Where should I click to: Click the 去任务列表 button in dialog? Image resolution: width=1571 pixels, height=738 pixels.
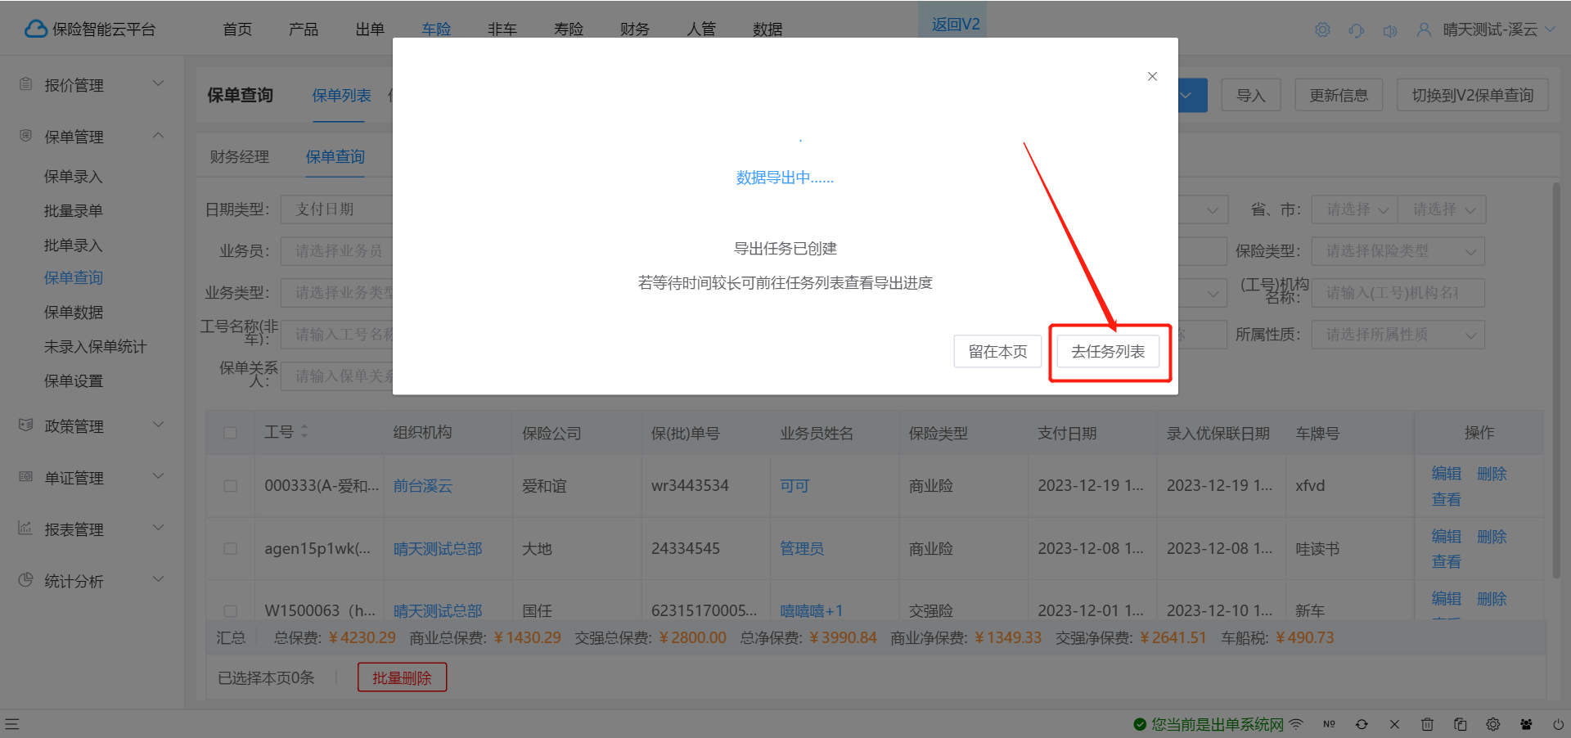coord(1108,352)
